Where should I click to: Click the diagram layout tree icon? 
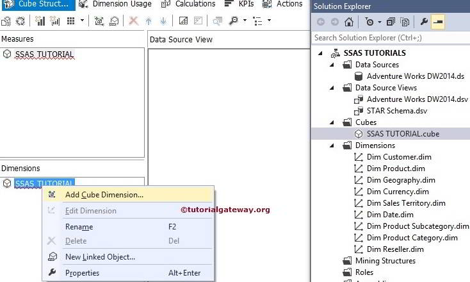pos(257,21)
